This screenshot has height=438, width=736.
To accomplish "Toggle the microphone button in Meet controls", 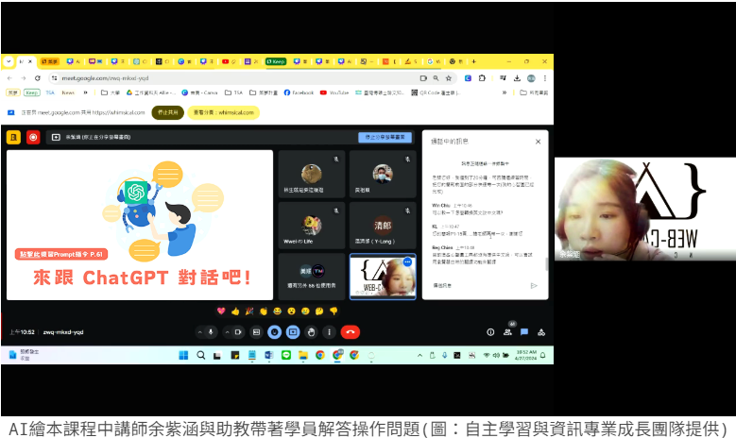I will click(211, 332).
